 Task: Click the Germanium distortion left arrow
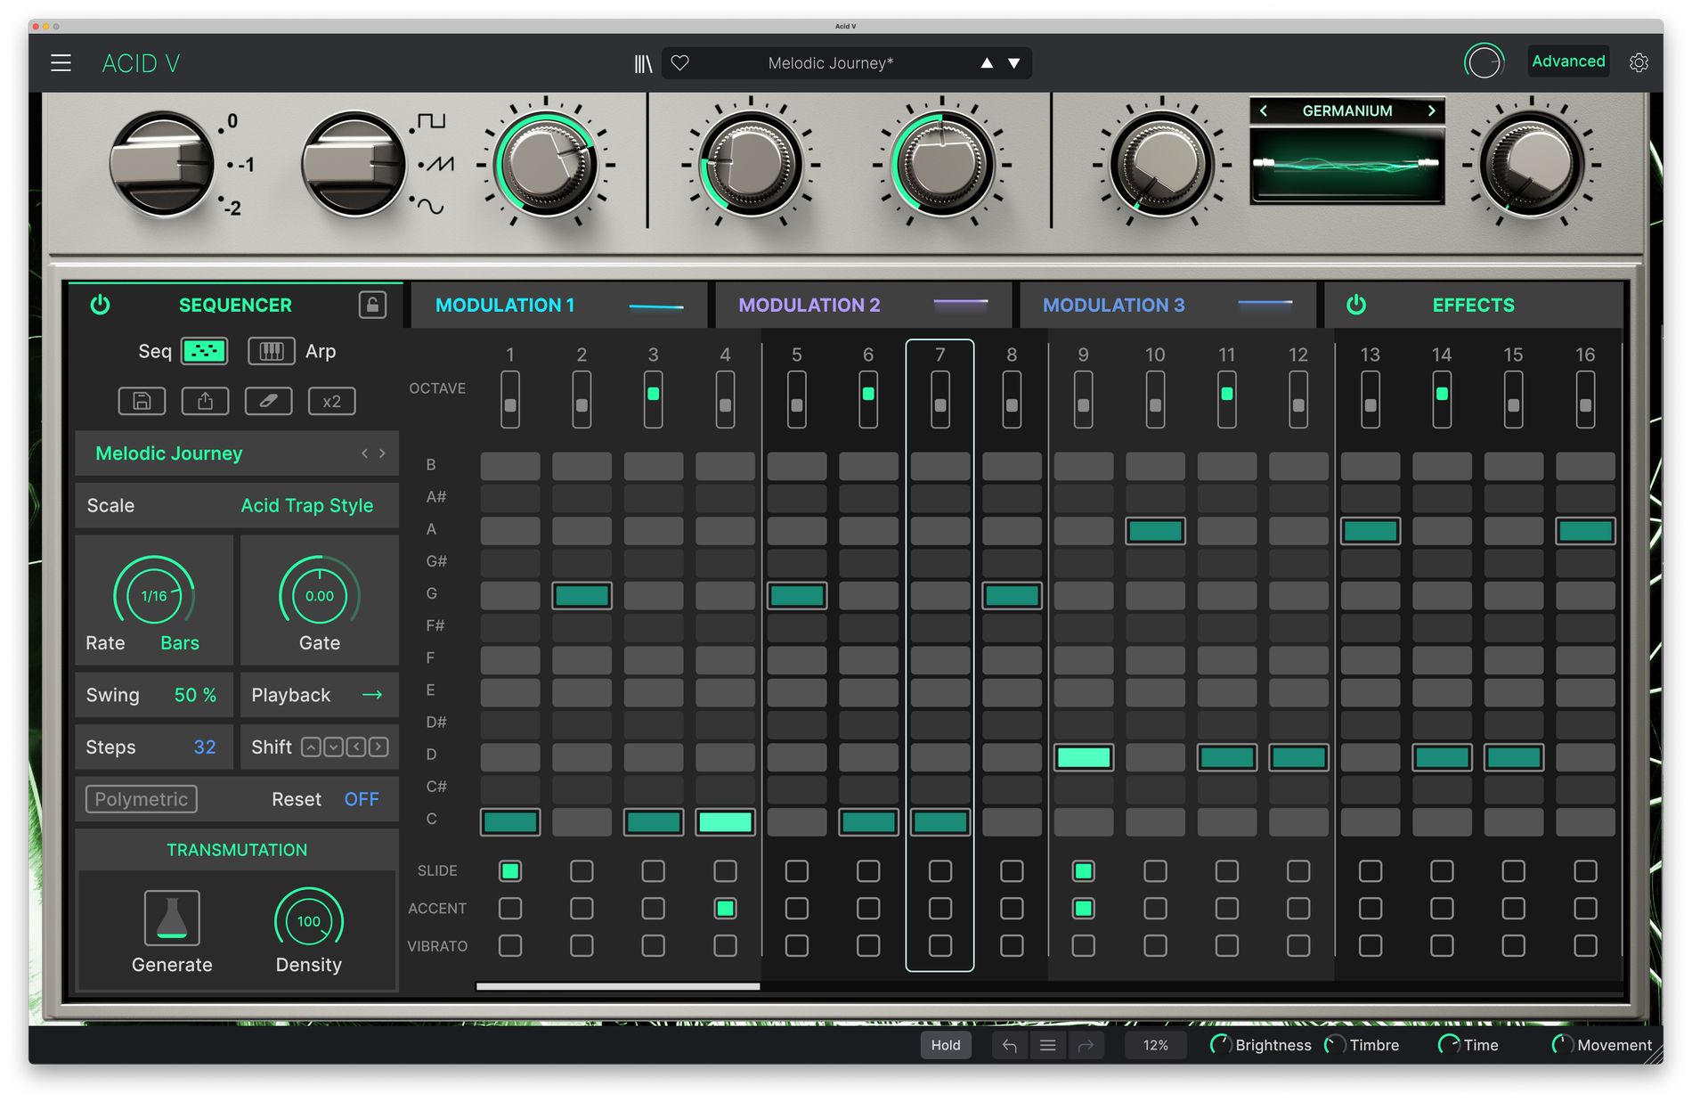(x=1264, y=110)
